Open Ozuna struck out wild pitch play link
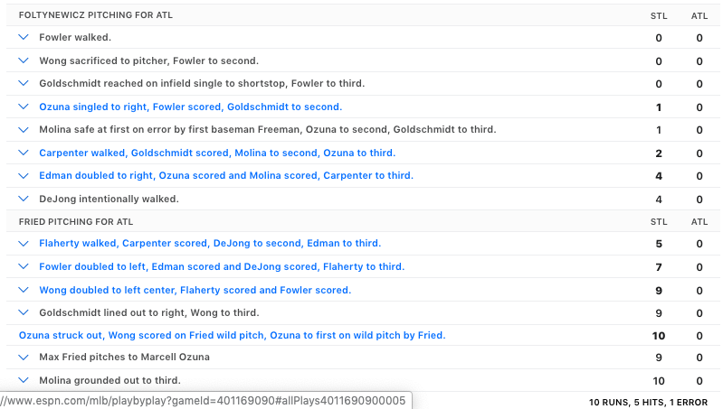 [x=232, y=335]
